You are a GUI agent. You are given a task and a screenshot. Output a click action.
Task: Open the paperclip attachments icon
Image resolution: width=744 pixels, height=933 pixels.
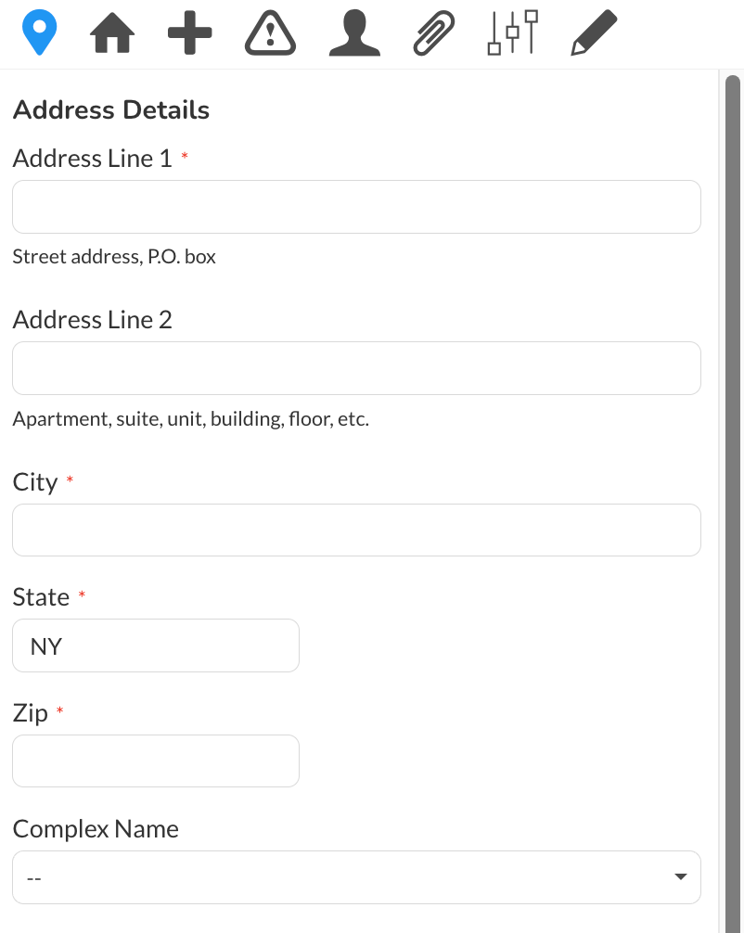point(434,33)
